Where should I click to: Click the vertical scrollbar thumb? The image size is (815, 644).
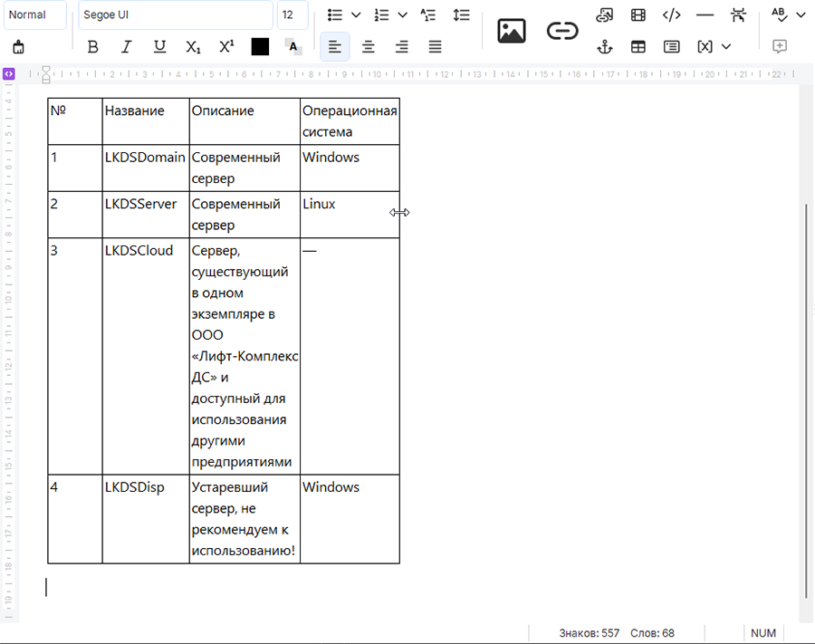(x=806, y=400)
